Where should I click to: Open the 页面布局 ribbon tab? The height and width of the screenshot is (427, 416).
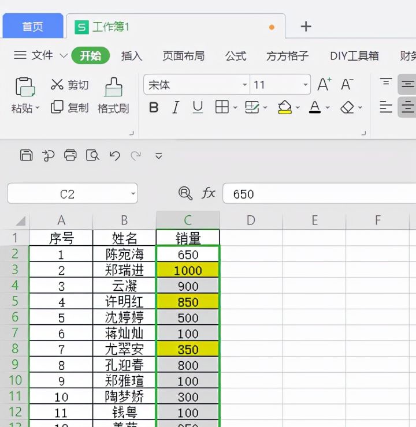[x=184, y=56]
